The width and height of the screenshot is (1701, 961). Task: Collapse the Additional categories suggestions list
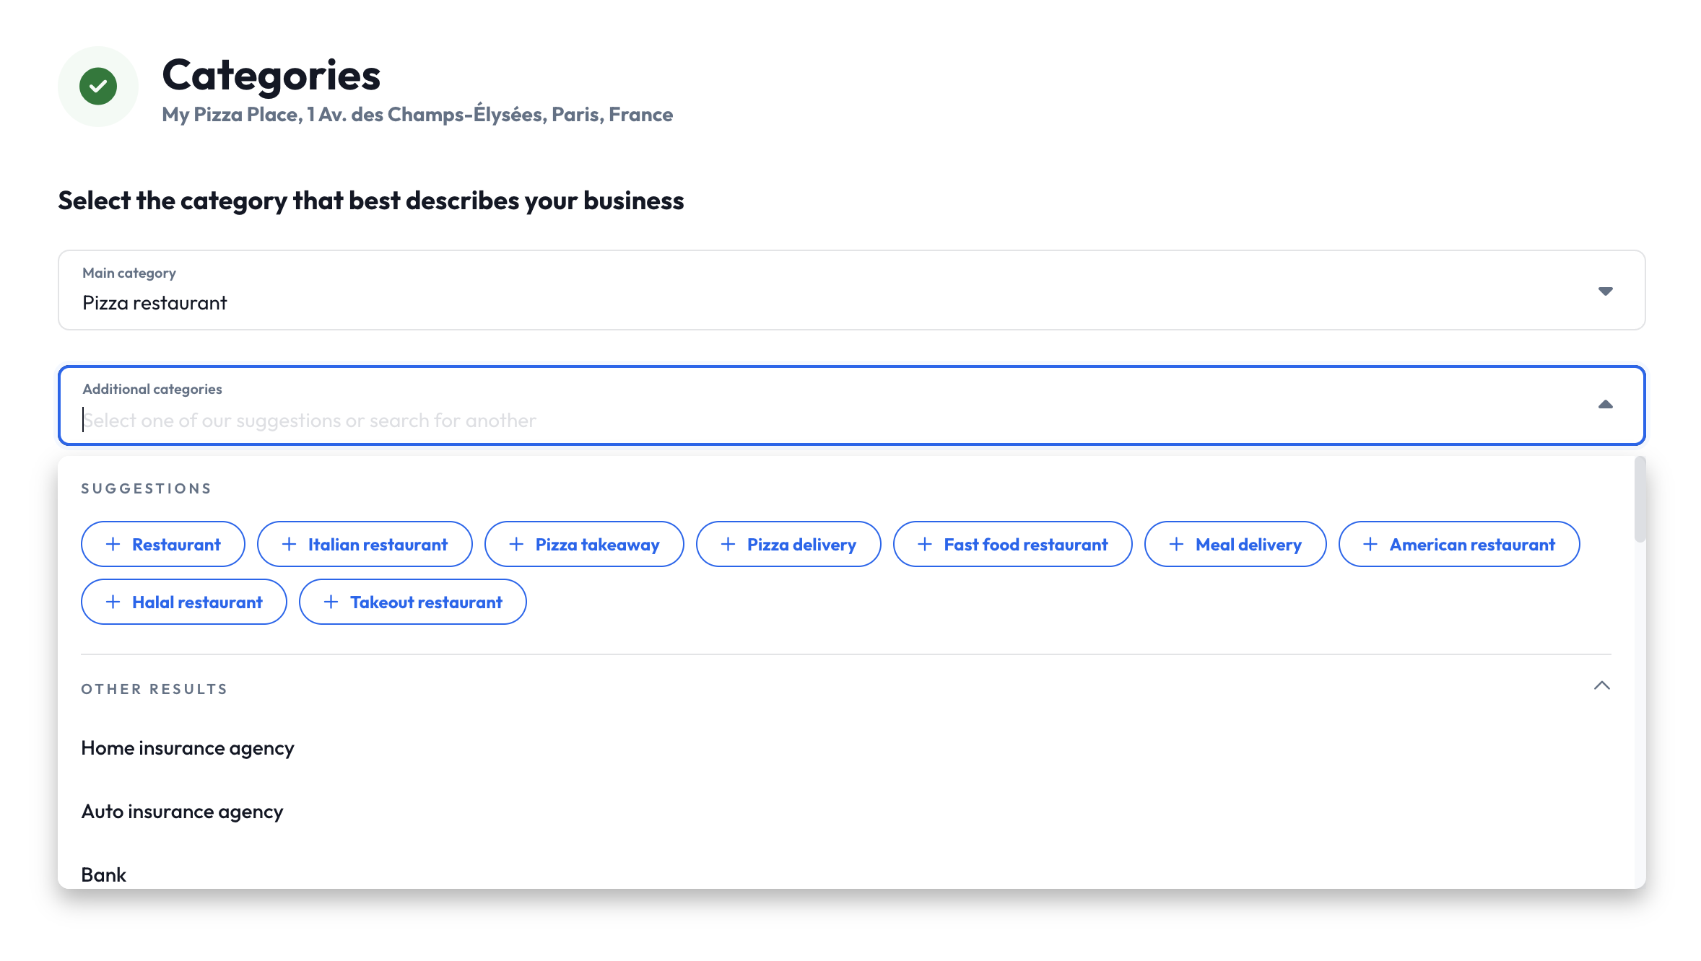pos(1606,404)
